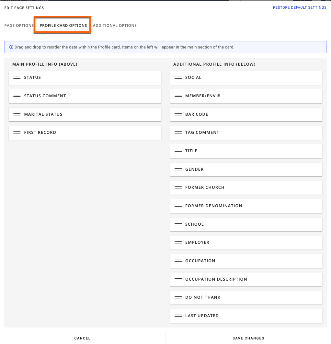
Task: Click the Bar Code drag handle icon
Action: point(178,114)
